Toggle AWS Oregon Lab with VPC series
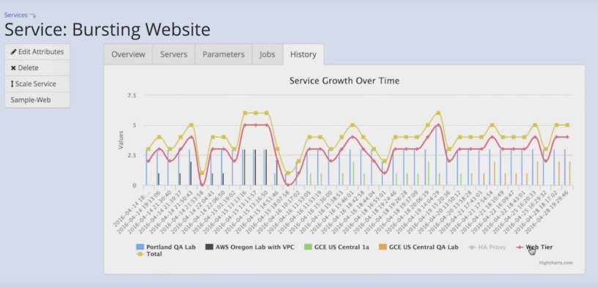598x287 pixels. [250, 247]
